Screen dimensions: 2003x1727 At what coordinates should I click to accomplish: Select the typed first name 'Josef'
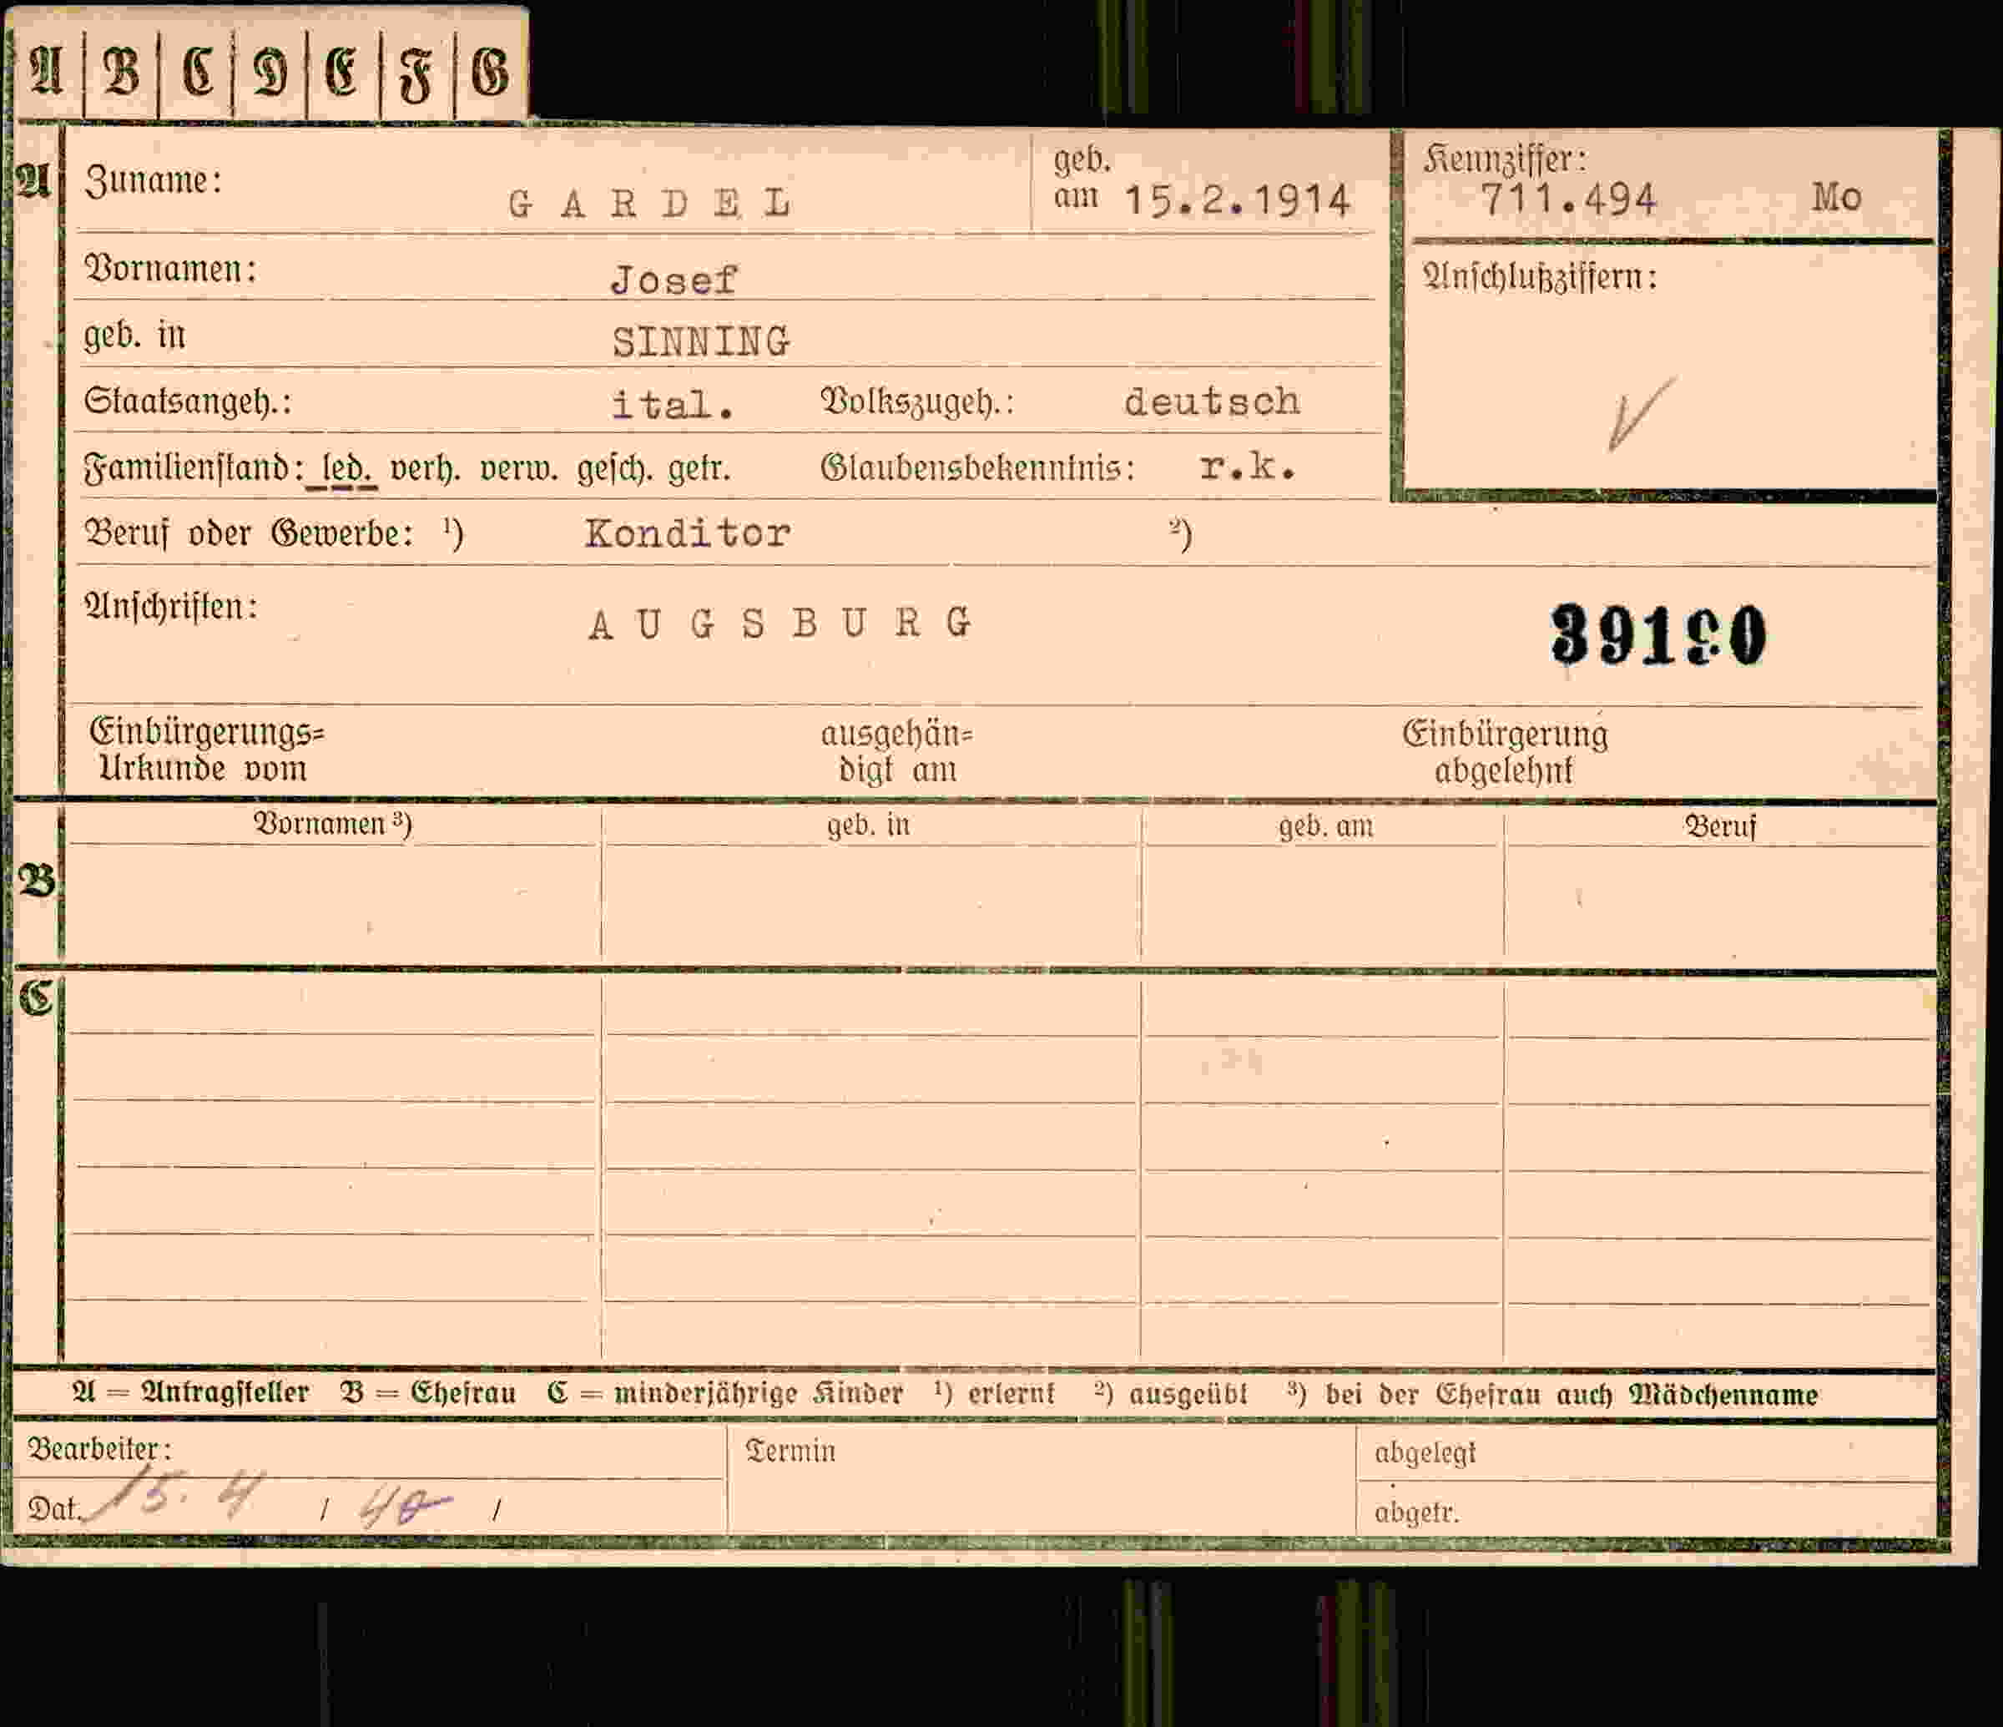tap(674, 280)
